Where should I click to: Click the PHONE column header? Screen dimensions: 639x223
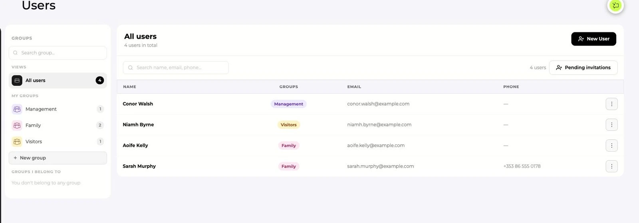point(511,87)
